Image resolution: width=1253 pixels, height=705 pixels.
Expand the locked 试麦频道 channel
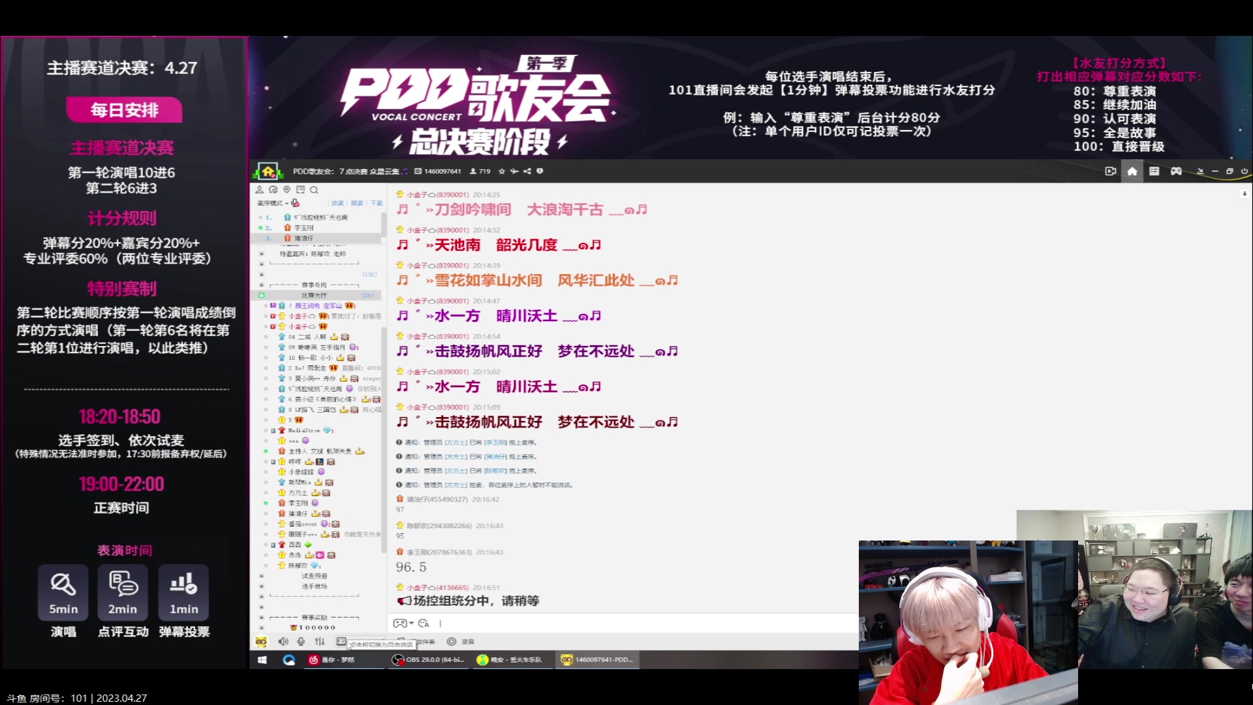click(x=315, y=576)
